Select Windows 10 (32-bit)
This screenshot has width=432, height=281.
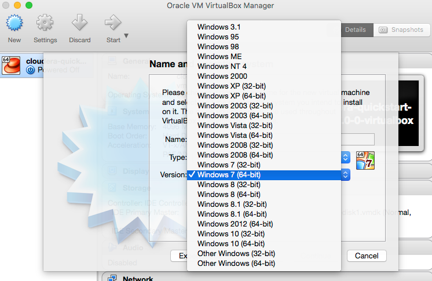264,234
